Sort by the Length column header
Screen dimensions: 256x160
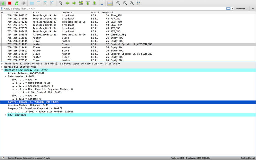(x=105, y=12)
